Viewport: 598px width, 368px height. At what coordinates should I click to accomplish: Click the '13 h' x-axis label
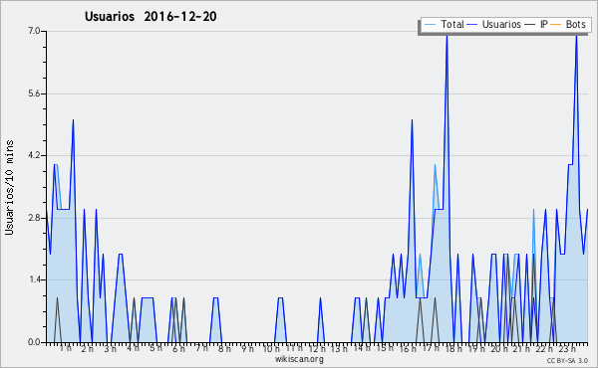point(339,348)
